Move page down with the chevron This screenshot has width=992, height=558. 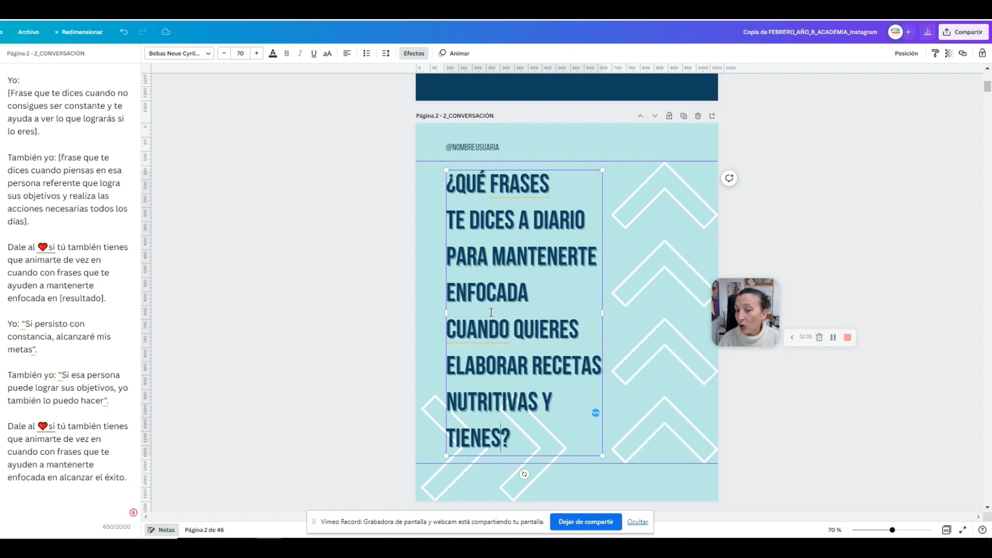pyautogui.click(x=655, y=116)
